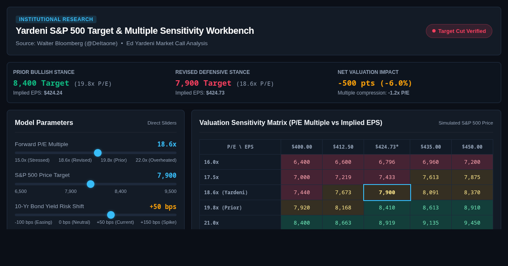
Task: Click the Target Cut Verified badge
Action: (459, 31)
